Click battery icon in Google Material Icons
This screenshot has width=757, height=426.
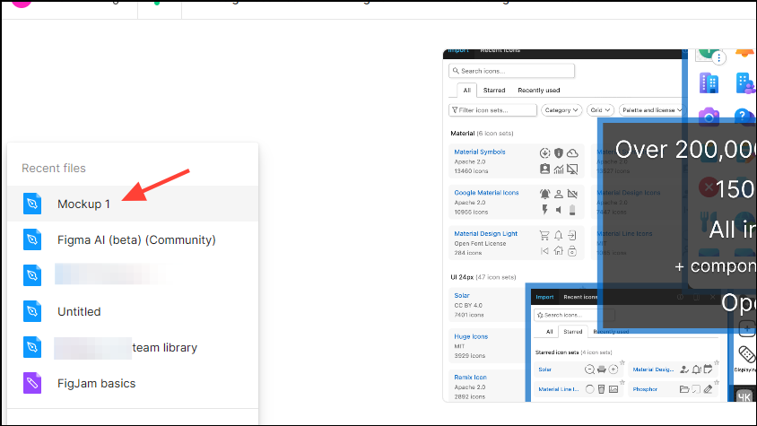(572, 210)
